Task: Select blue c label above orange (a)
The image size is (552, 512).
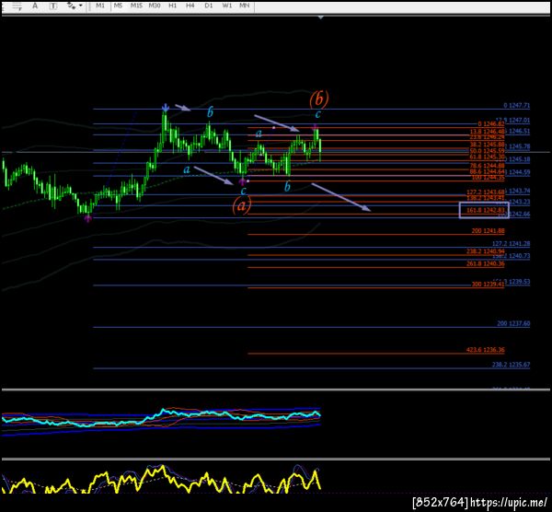Action: [x=243, y=192]
